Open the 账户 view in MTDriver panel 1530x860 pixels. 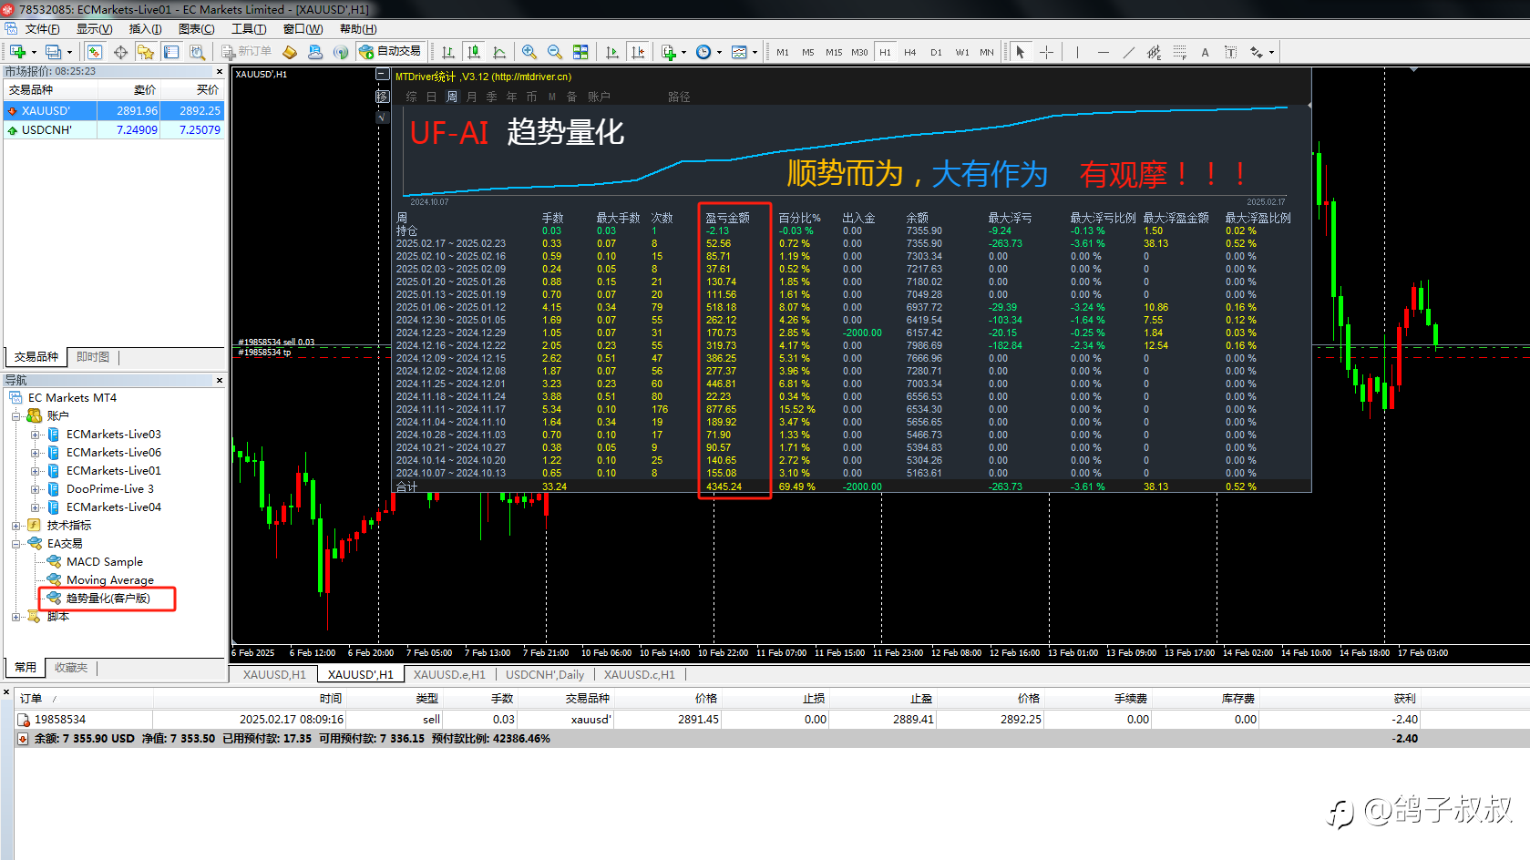pos(599,97)
